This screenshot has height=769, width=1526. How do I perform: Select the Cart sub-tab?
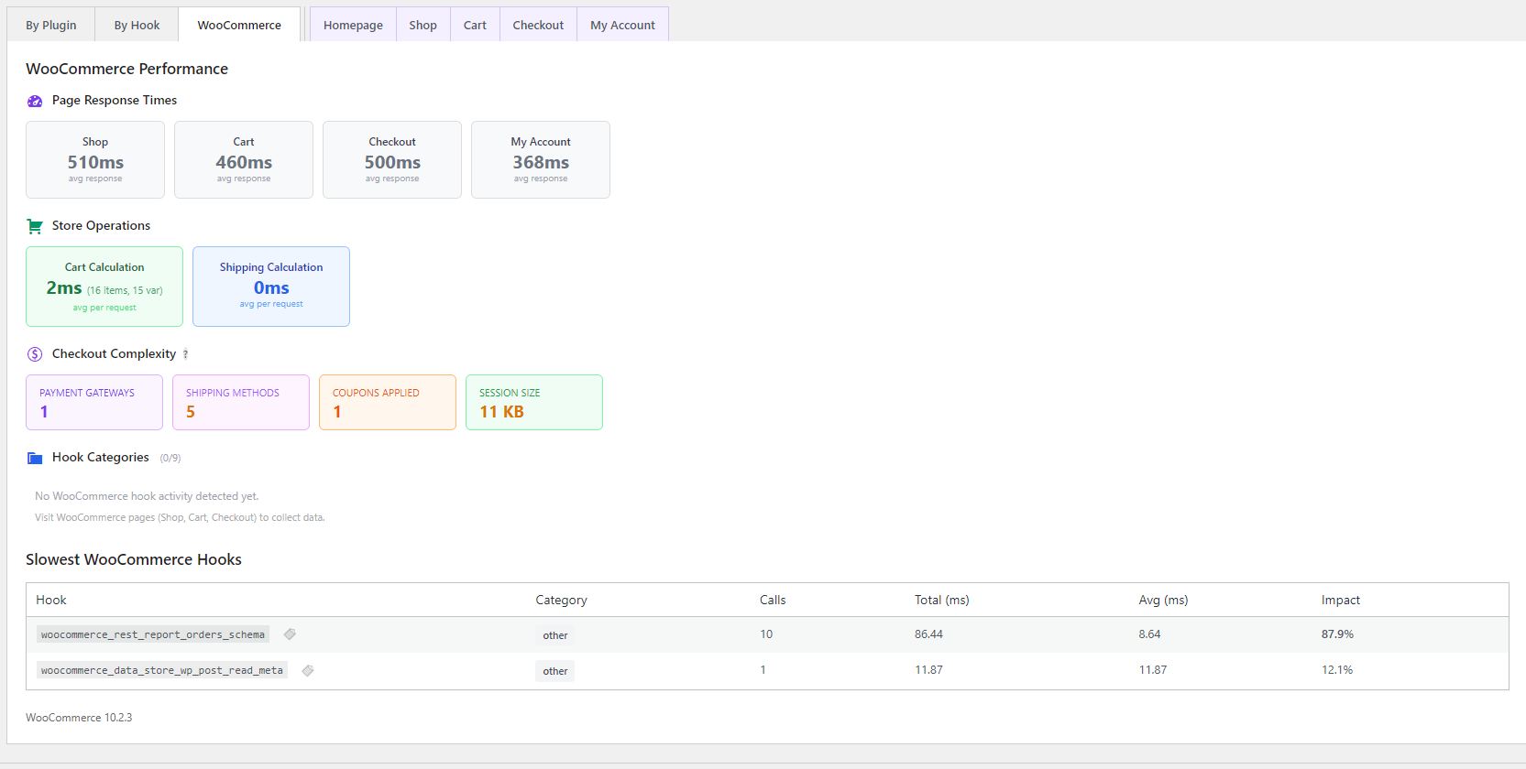[x=475, y=25]
